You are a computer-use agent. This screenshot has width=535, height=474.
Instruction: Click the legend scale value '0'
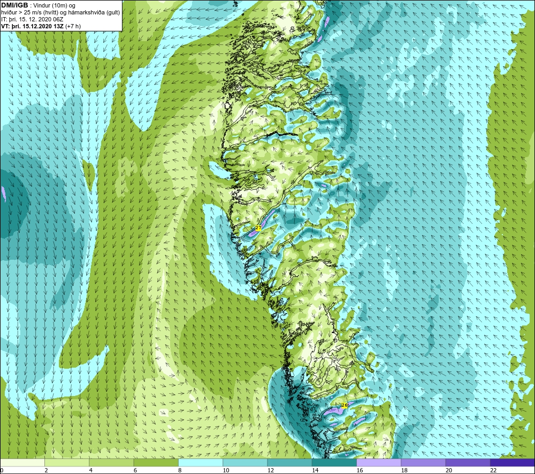point(2,470)
